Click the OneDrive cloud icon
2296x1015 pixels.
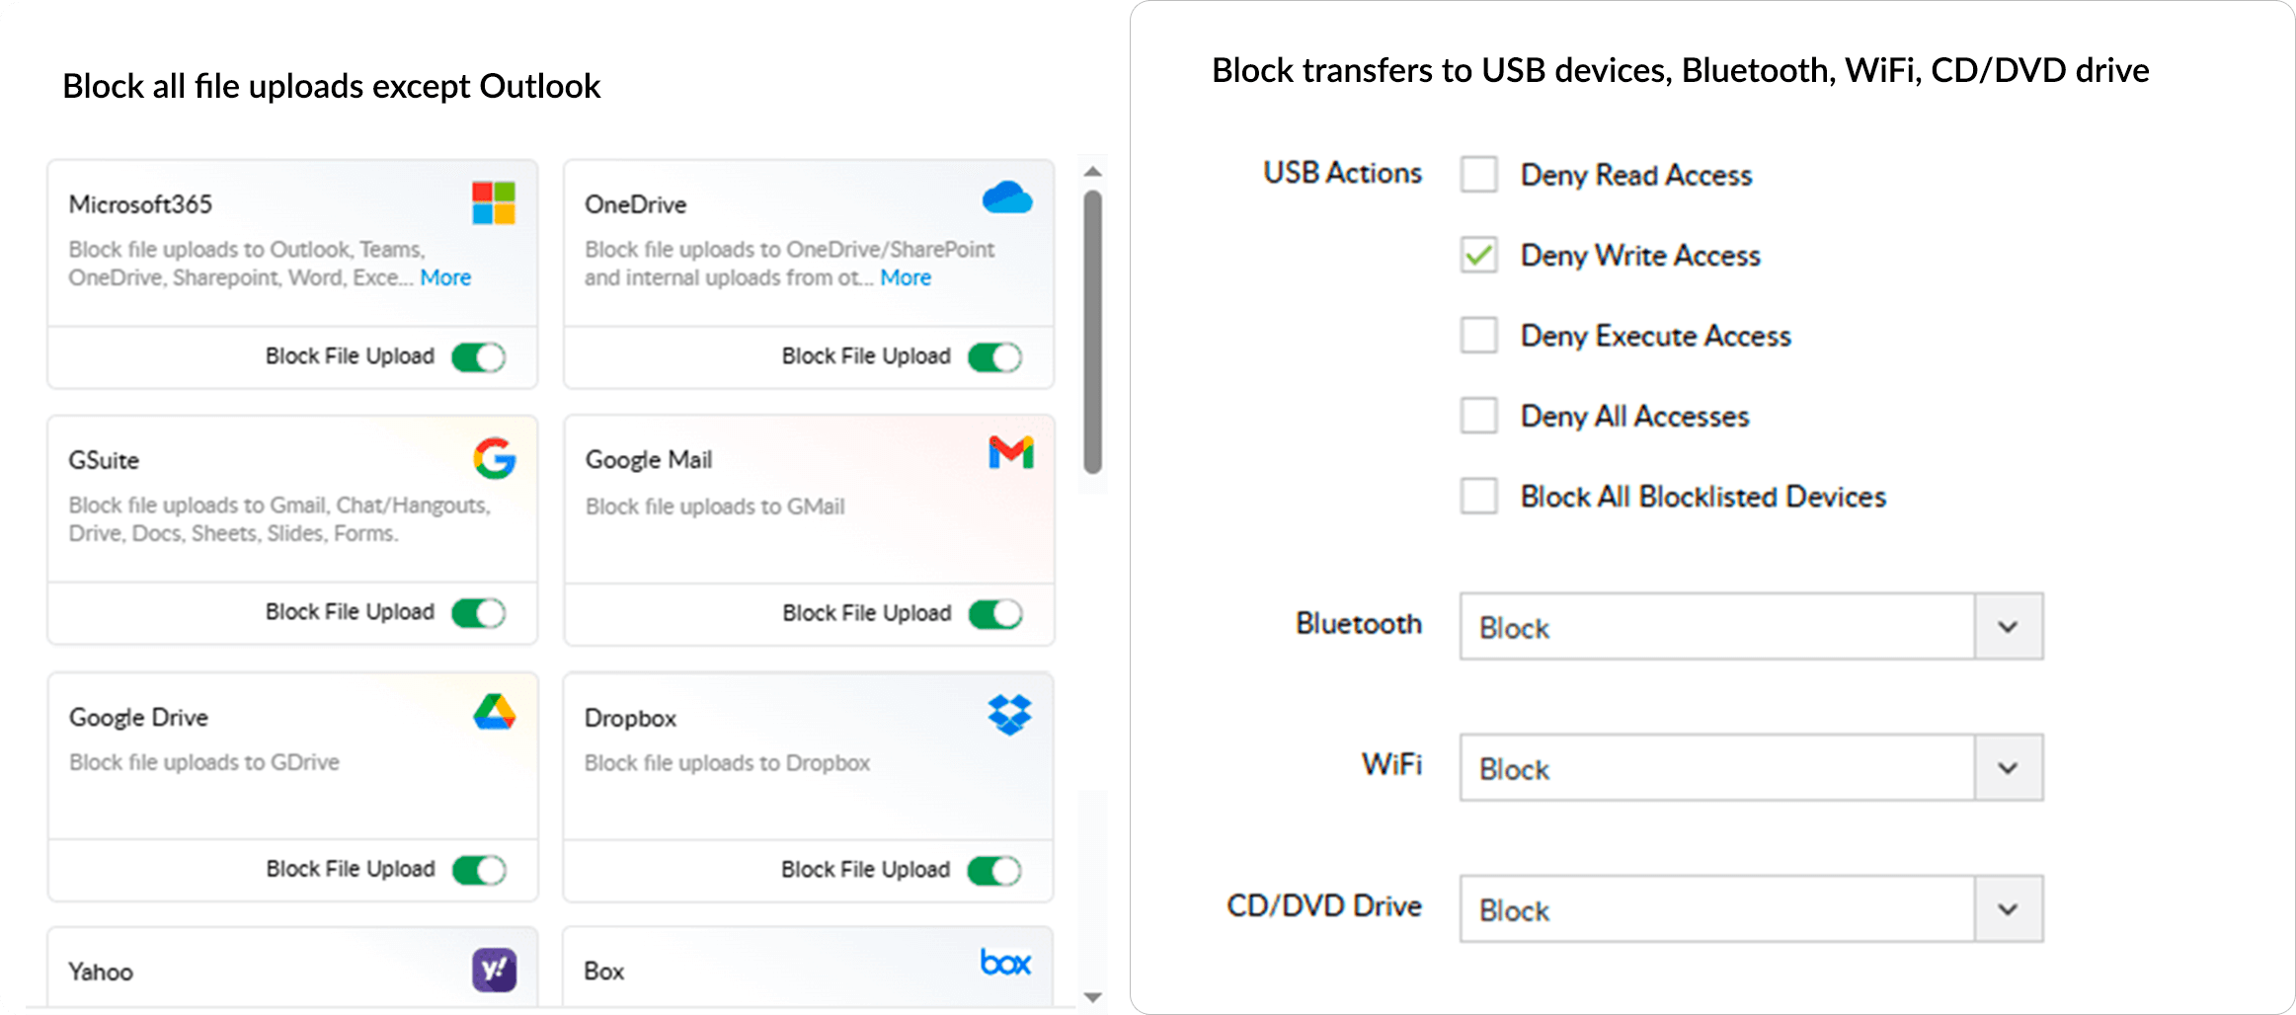point(1007,198)
